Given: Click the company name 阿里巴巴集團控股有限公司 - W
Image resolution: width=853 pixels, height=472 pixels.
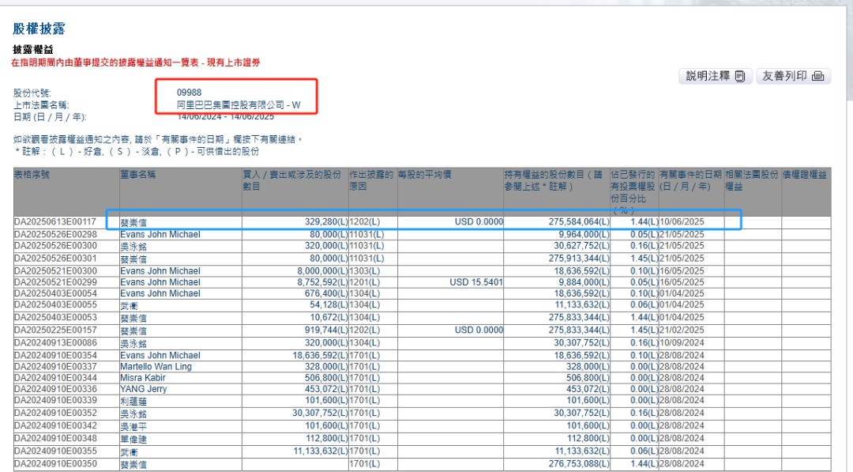Looking at the screenshot, I should pos(239,105).
